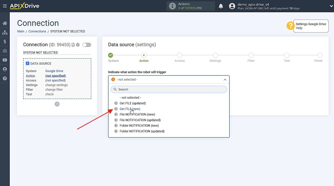Click the change settings text

pyautogui.click(x=57, y=85)
